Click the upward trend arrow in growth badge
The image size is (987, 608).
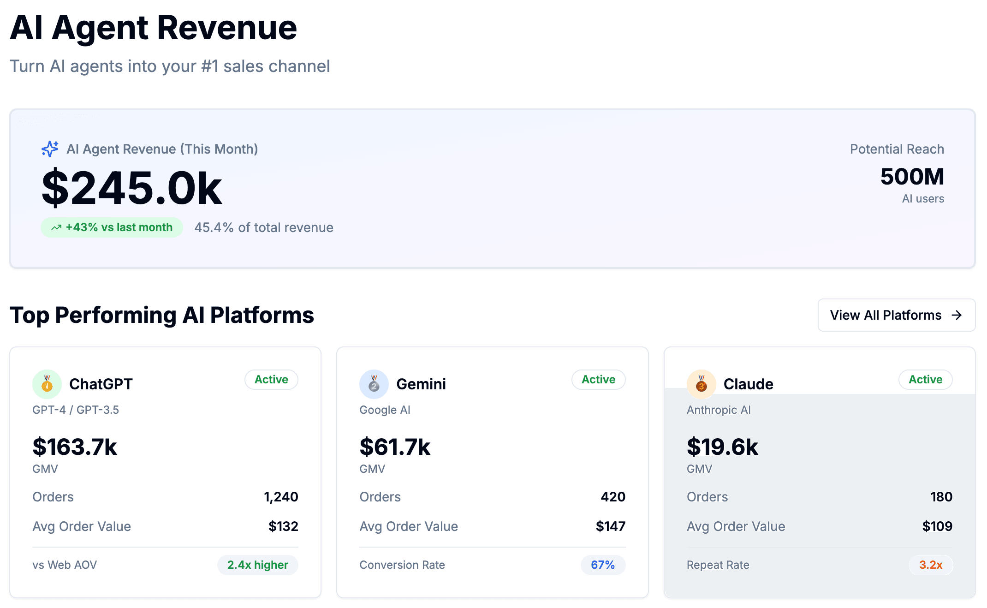click(x=56, y=227)
